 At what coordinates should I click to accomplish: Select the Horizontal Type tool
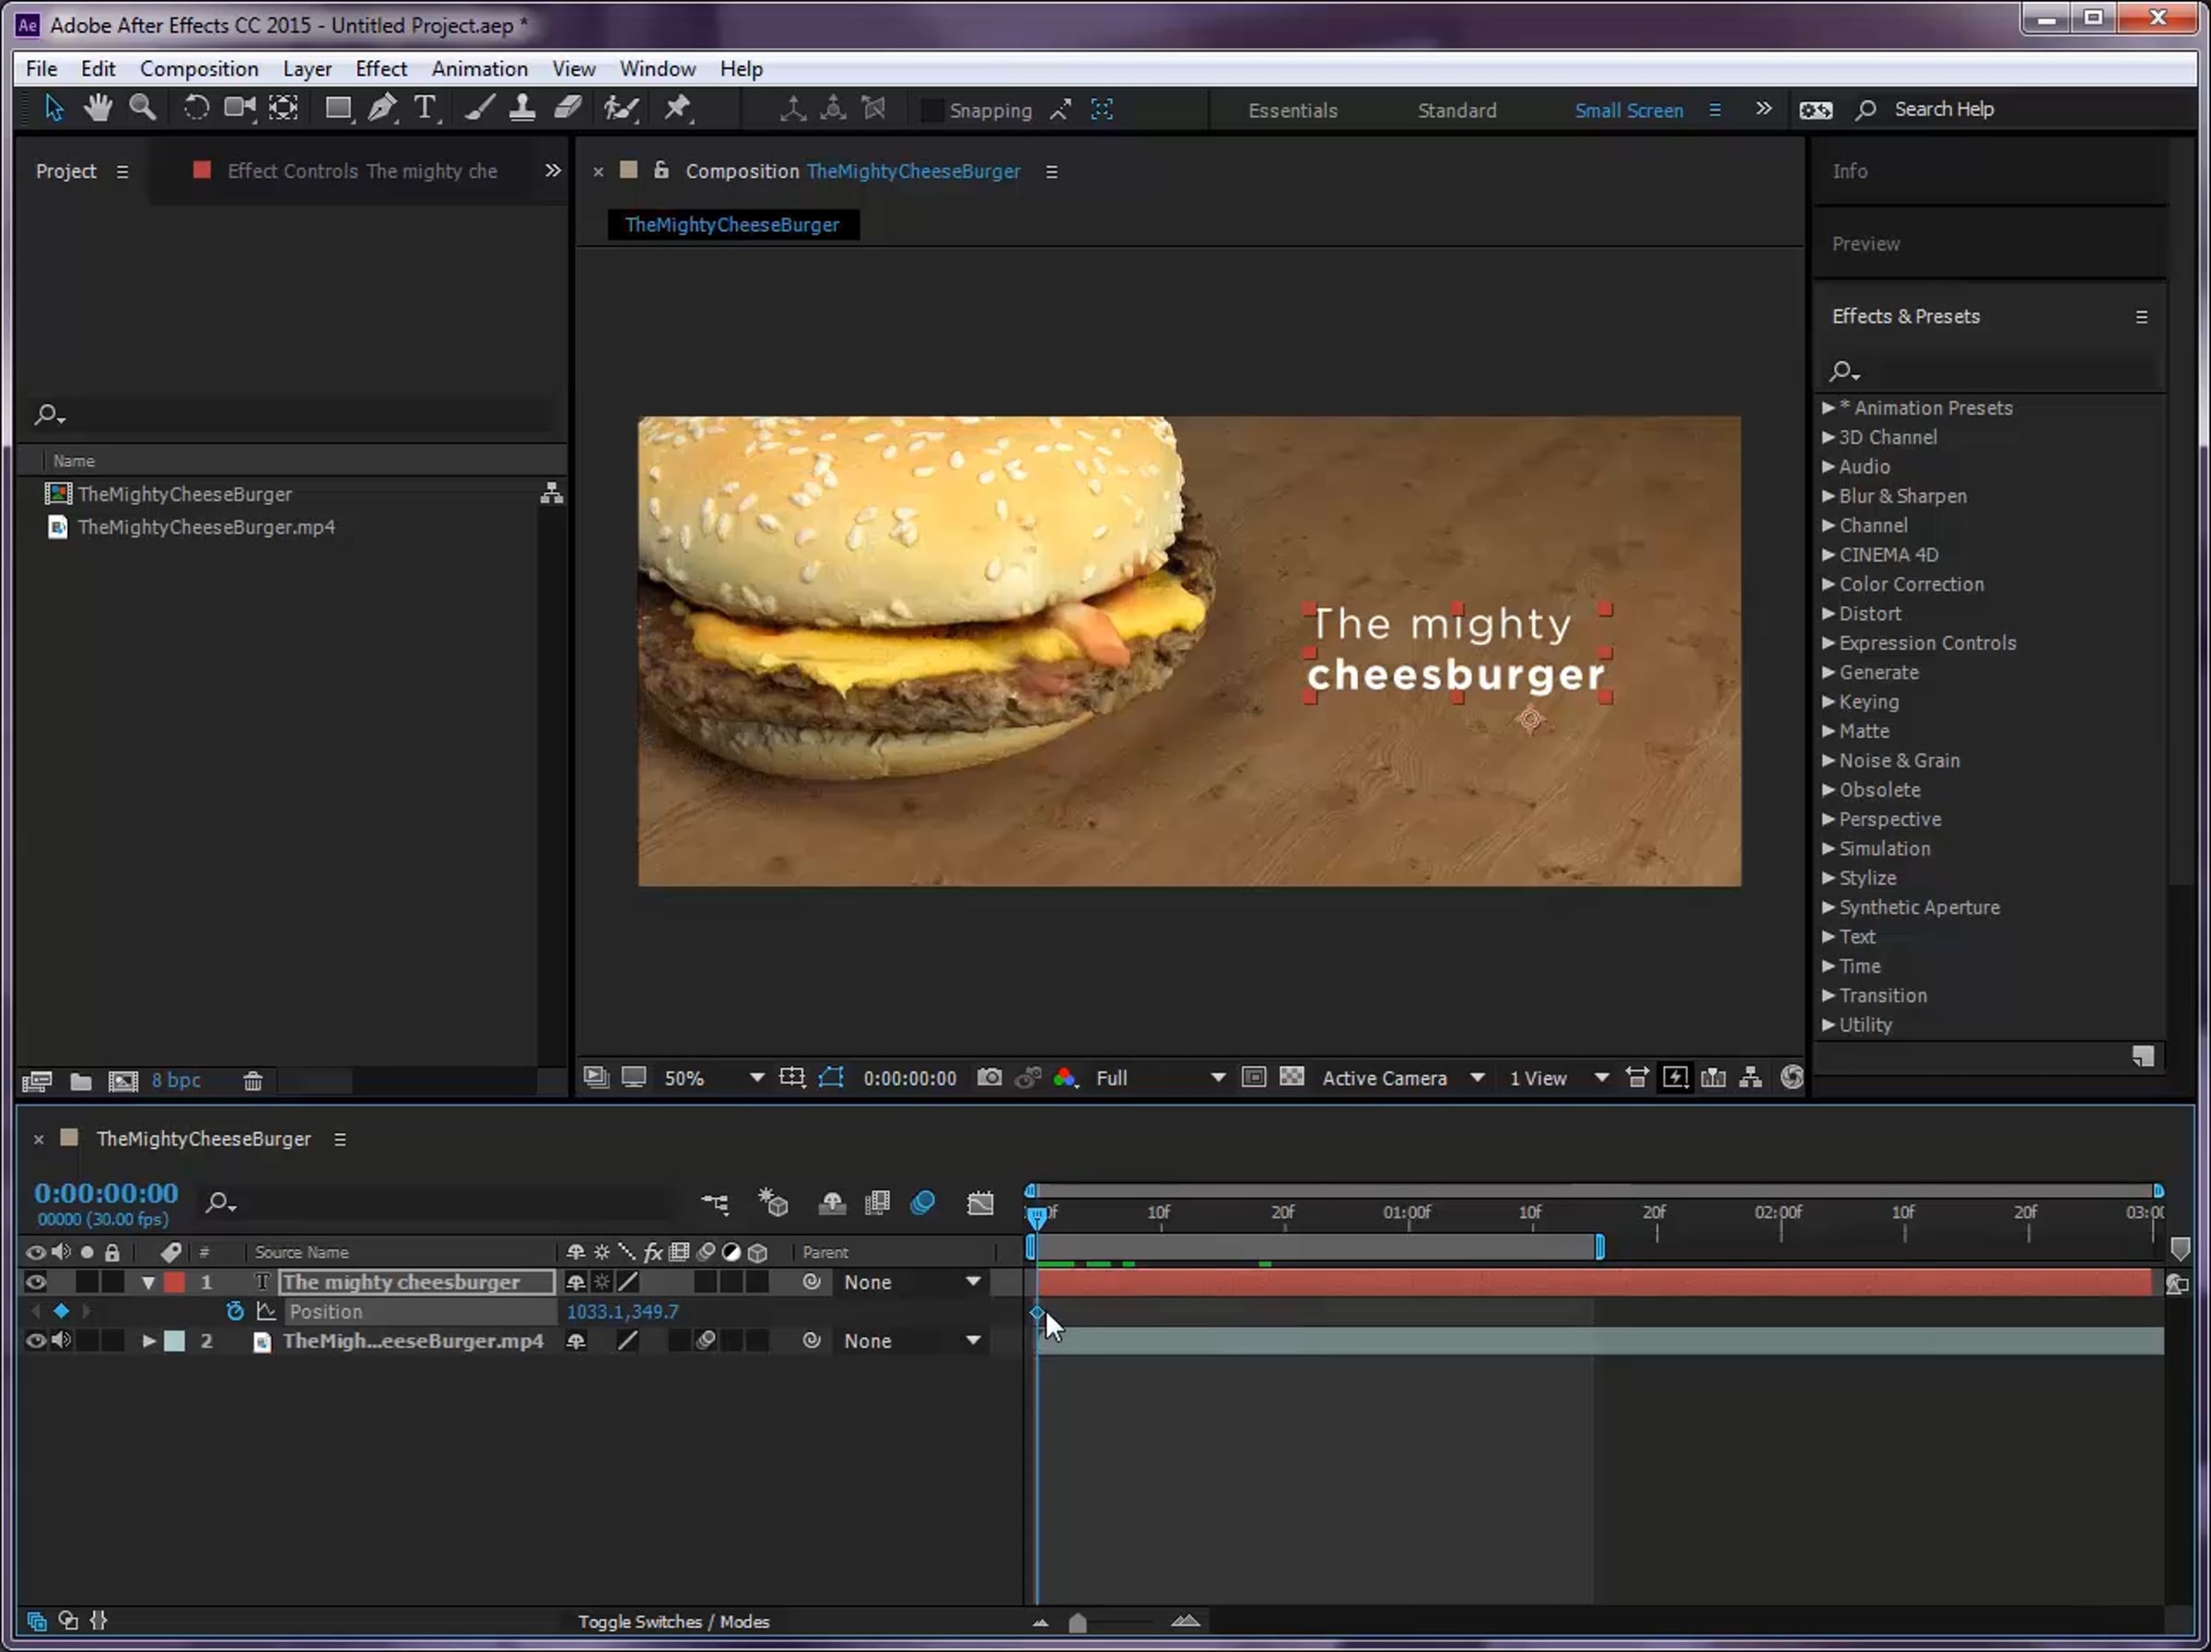pyautogui.click(x=425, y=108)
